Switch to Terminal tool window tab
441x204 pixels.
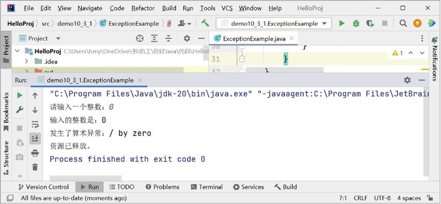pyautogui.click(x=207, y=187)
